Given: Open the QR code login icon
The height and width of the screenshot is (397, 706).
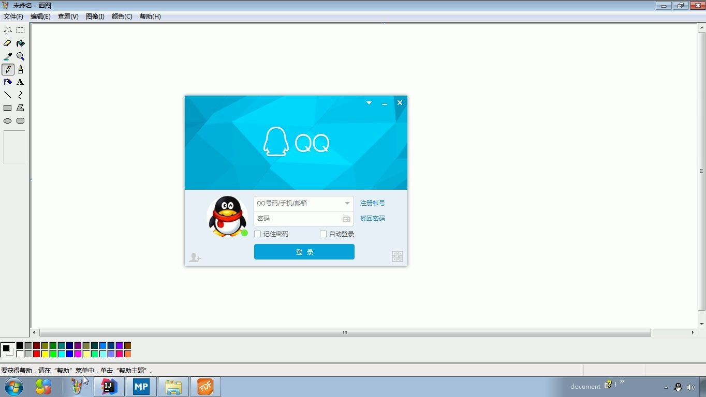Looking at the screenshot, I should click(x=397, y=256).
